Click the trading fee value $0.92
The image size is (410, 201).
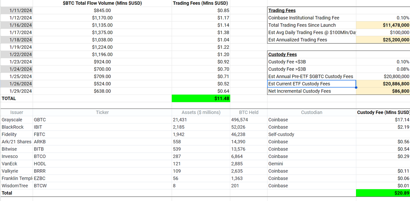click(223, 62)
